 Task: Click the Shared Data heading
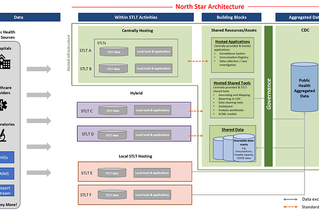[232, 129]
